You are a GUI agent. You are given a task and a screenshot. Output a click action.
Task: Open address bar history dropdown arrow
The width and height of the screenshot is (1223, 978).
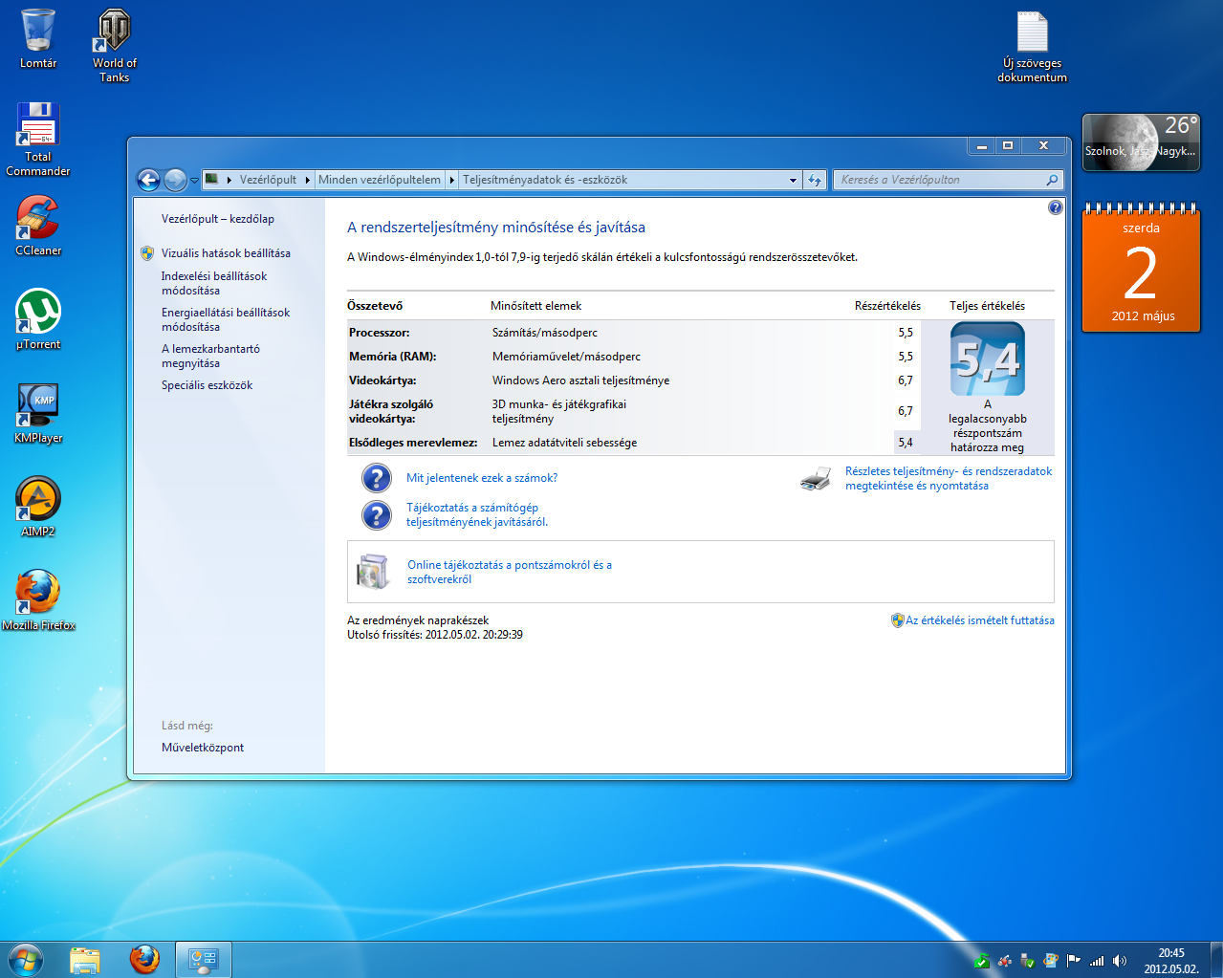[x=793, y=180]
